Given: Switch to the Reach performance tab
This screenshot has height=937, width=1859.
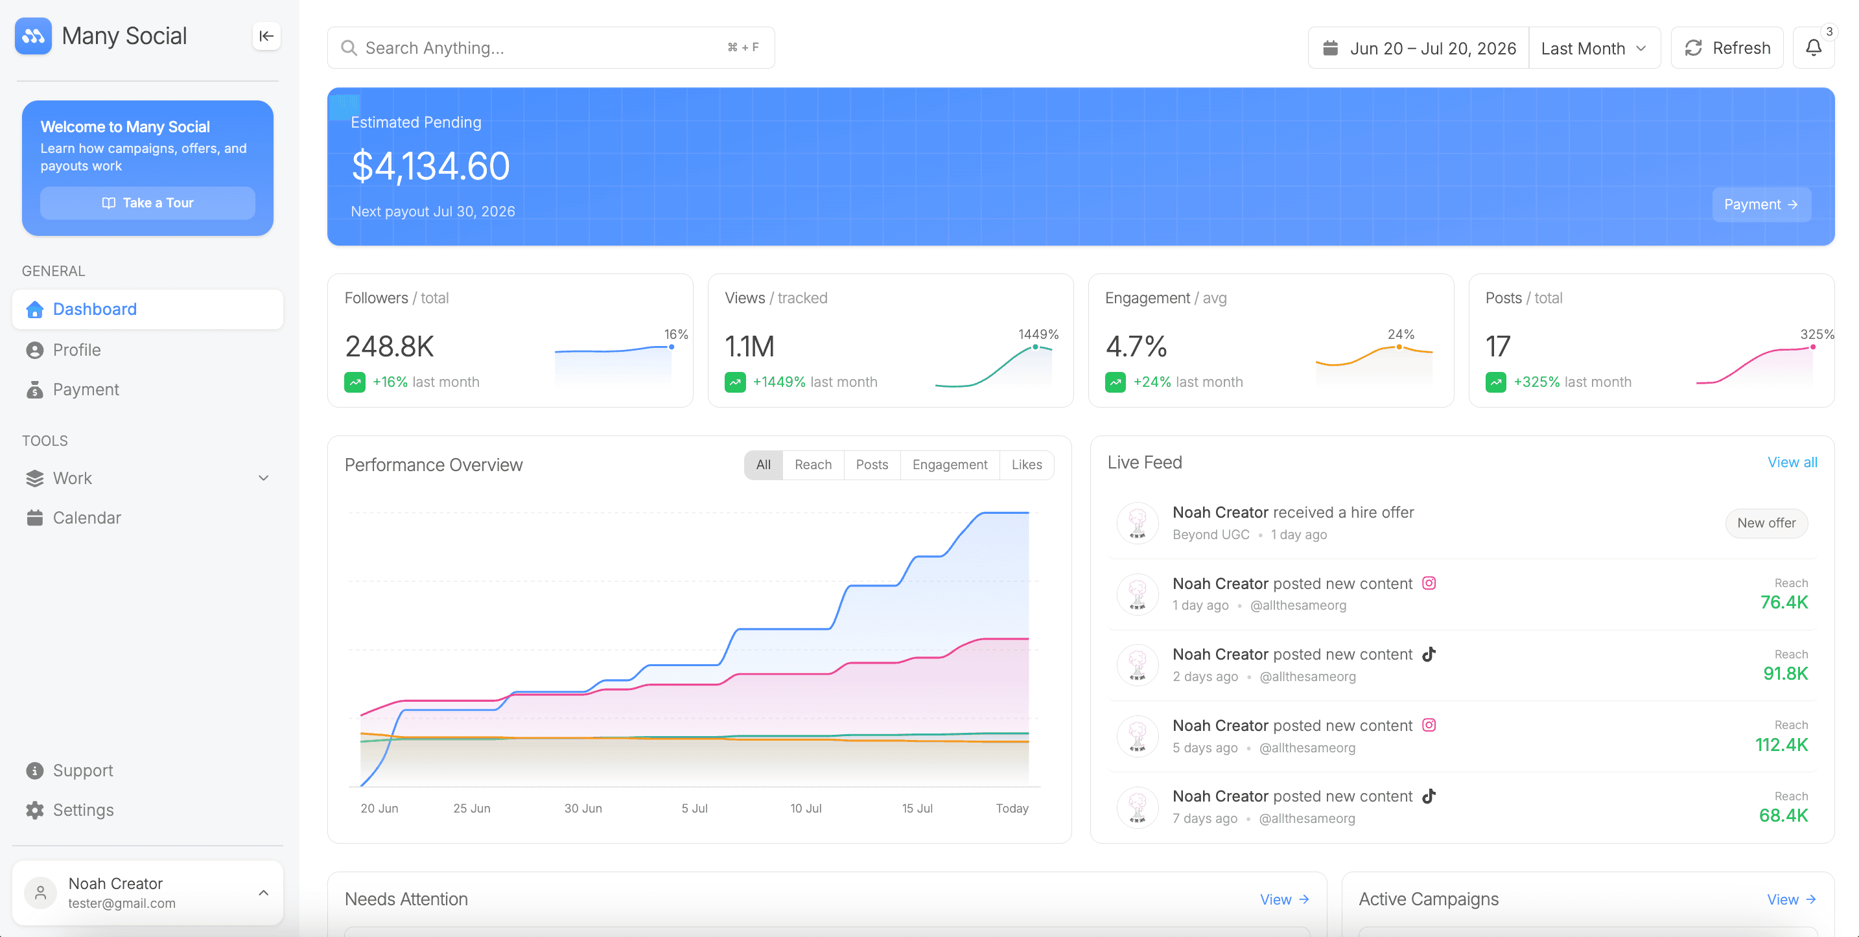Looking at the screenshot, I should pyautogui.click(x=813, y=465).
